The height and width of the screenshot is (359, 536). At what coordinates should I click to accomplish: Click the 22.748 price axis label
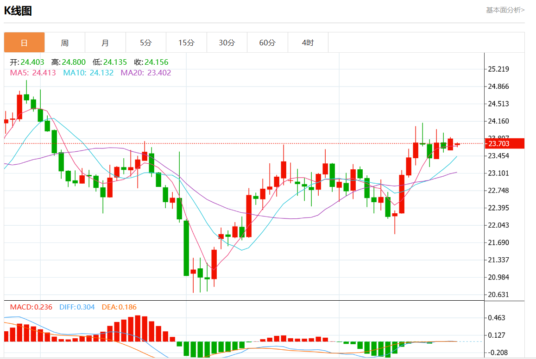point(498,191)
